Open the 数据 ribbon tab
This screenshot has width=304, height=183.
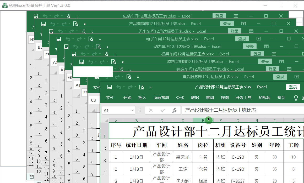[x=195, y=98]
